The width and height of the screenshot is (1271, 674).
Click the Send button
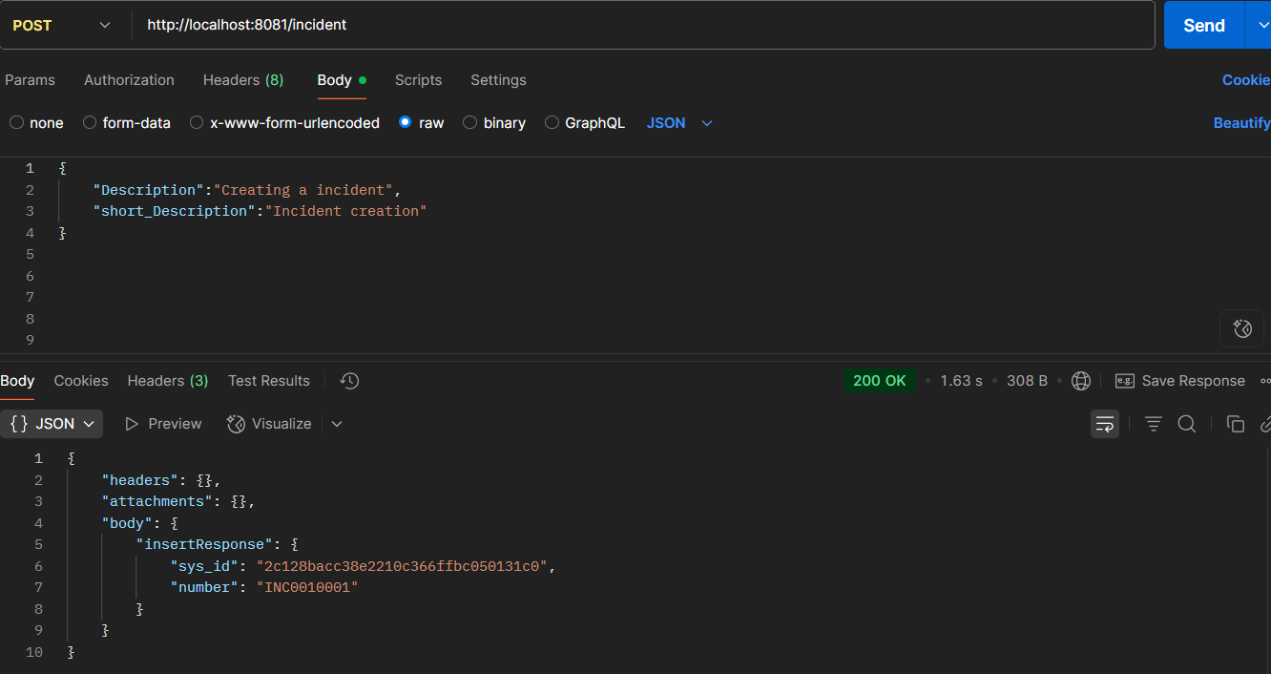[1203, 26]
